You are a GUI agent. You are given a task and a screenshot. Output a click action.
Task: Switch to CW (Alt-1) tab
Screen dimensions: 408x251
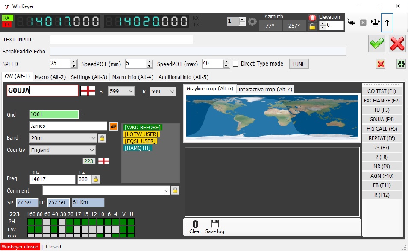[17, 76]
